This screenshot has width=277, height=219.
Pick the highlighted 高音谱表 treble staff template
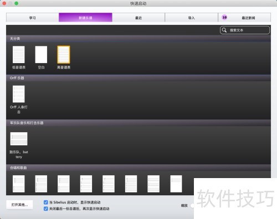tap(64, 55)
